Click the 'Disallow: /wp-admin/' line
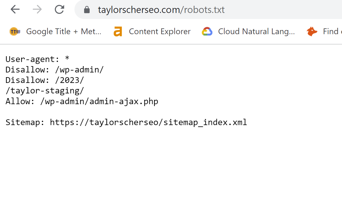 coord(54,70)
